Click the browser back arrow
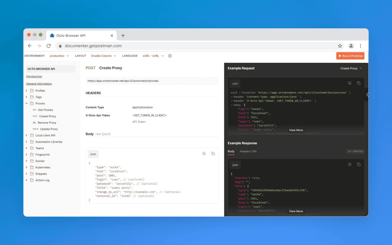This screenshot has width=392, height=245. point(30,46)
